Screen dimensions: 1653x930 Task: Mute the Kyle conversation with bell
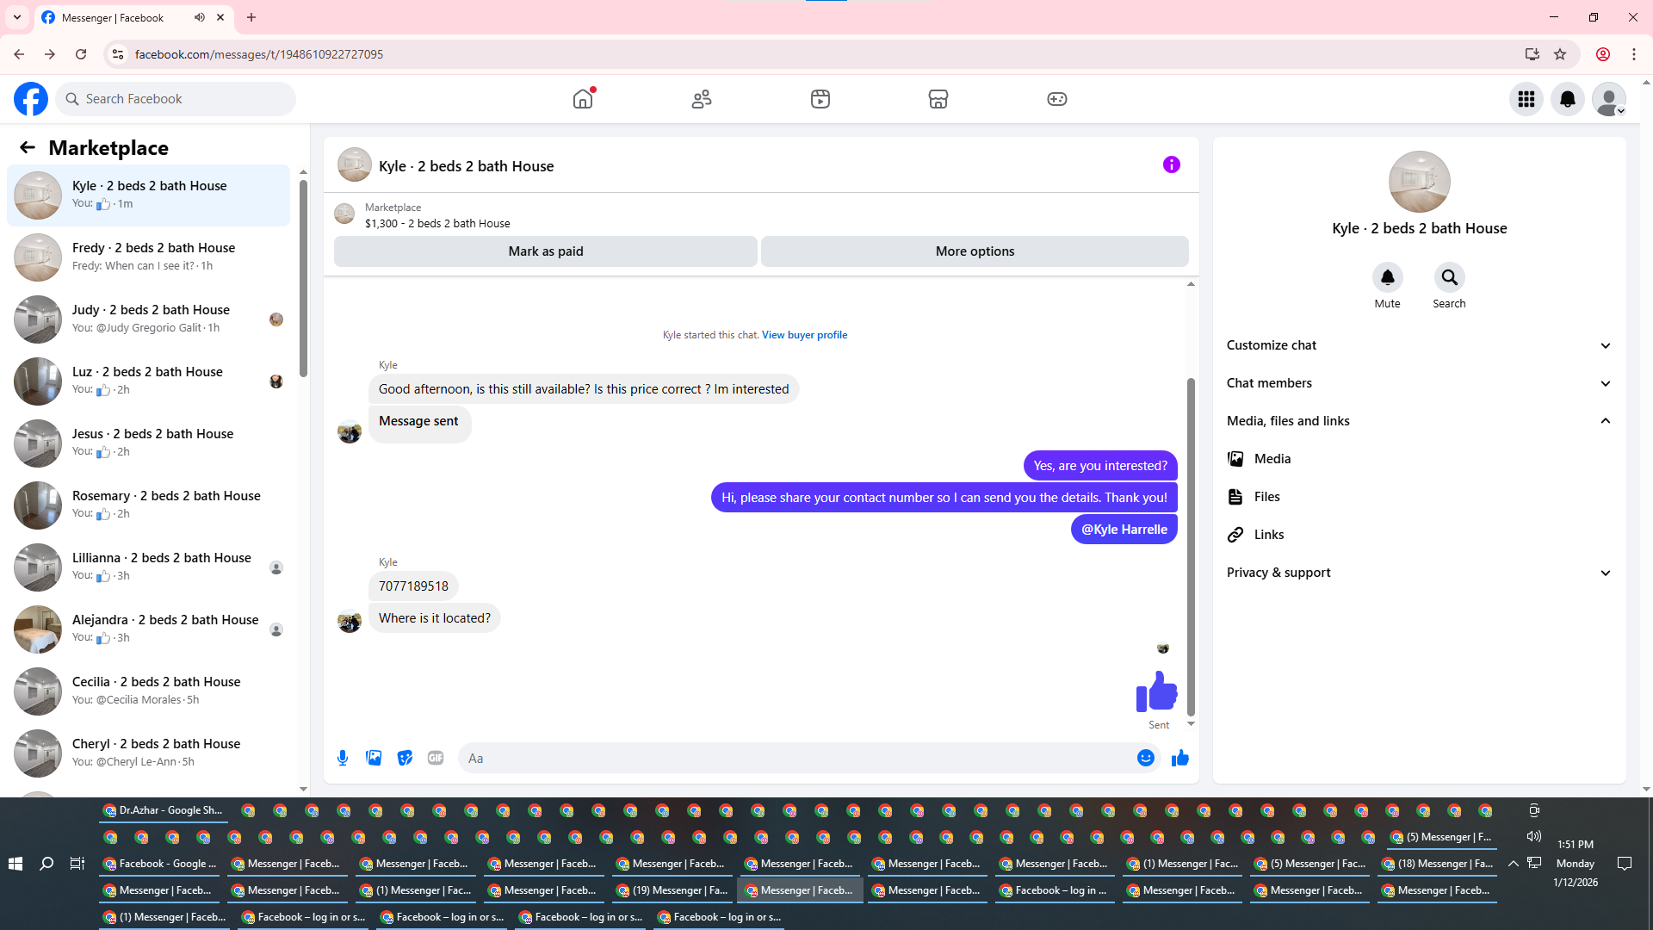pos(1387,277)
